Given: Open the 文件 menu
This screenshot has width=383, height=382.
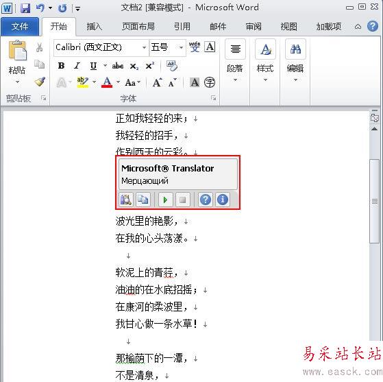Looking at the screenshot, I should (20, 27).
